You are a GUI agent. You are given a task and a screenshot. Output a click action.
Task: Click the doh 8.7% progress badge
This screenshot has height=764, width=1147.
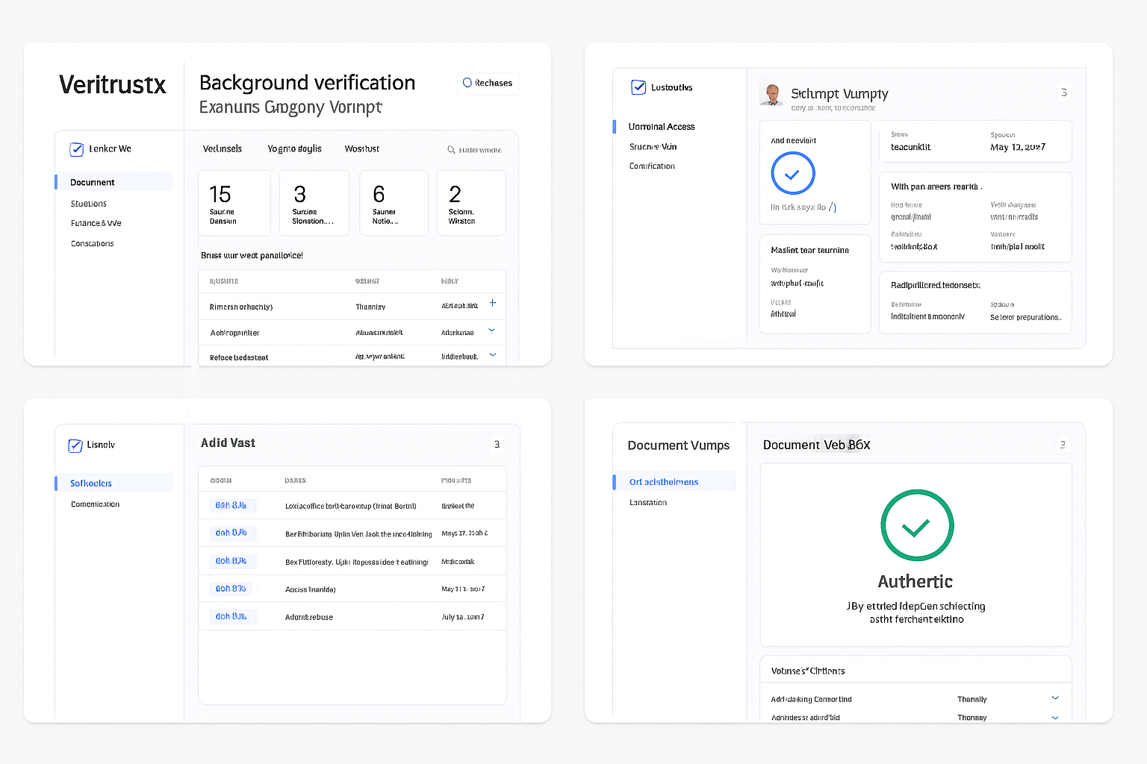click(231, 588)
